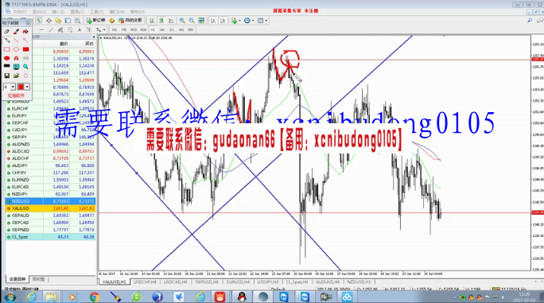
Task: Click the floppy disk save icon
Action: click(x=7, y=76)
